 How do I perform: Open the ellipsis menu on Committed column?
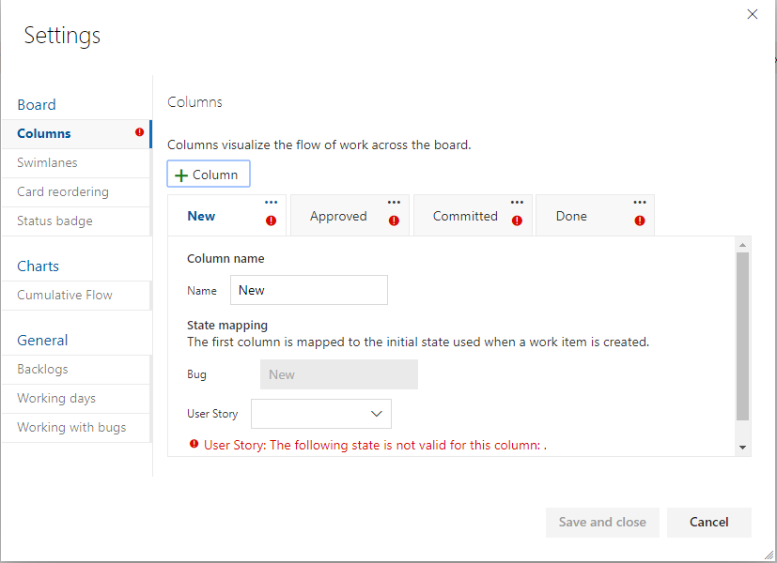(x=517, y=203)
